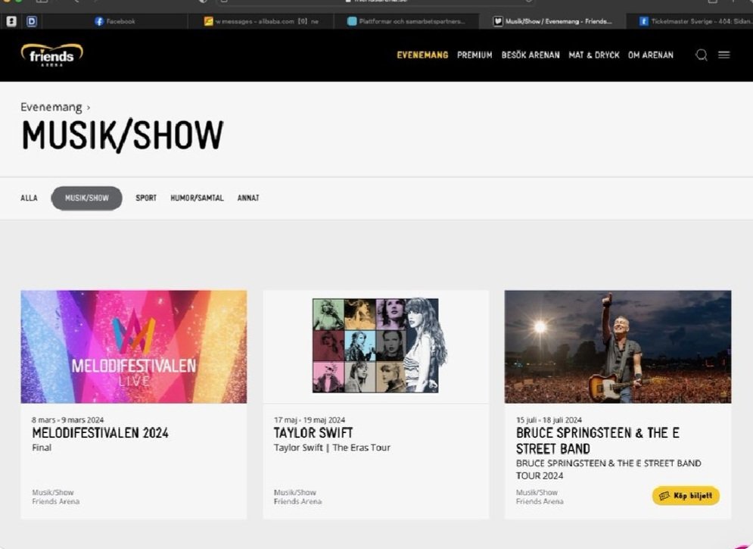The image size is (753, 549).
Task: Click the '8 mars - 9 mars 2024' date
Action: click(67, 420)
